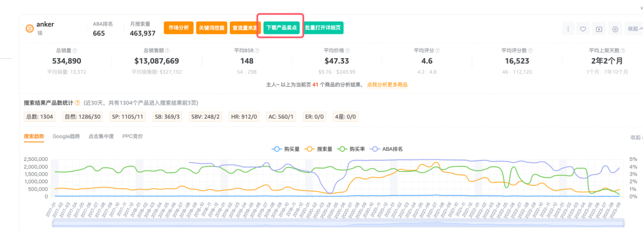
Task: Toggle the ABA排名 legend series
Action: [387, 149]
